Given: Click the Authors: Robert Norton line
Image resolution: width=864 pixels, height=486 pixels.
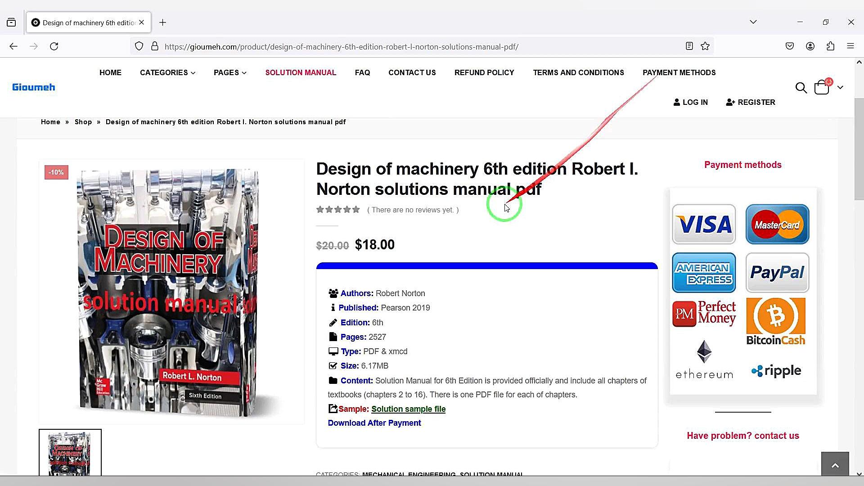Looking at the screenshot, I should pyautogui.click(x=377, y=293).
